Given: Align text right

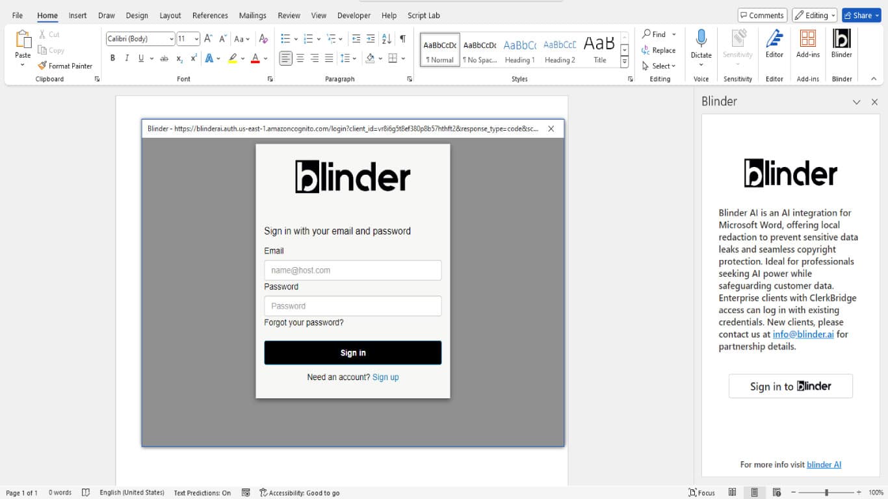Looking at the screenshot, I should tap(315, 58).
